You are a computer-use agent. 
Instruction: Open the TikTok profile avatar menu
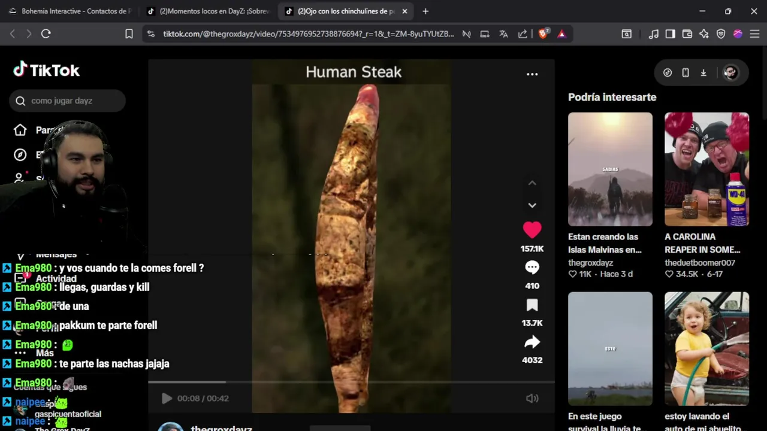(730, 72)
